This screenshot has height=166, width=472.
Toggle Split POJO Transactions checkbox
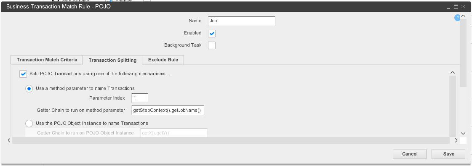coord(23,74)
